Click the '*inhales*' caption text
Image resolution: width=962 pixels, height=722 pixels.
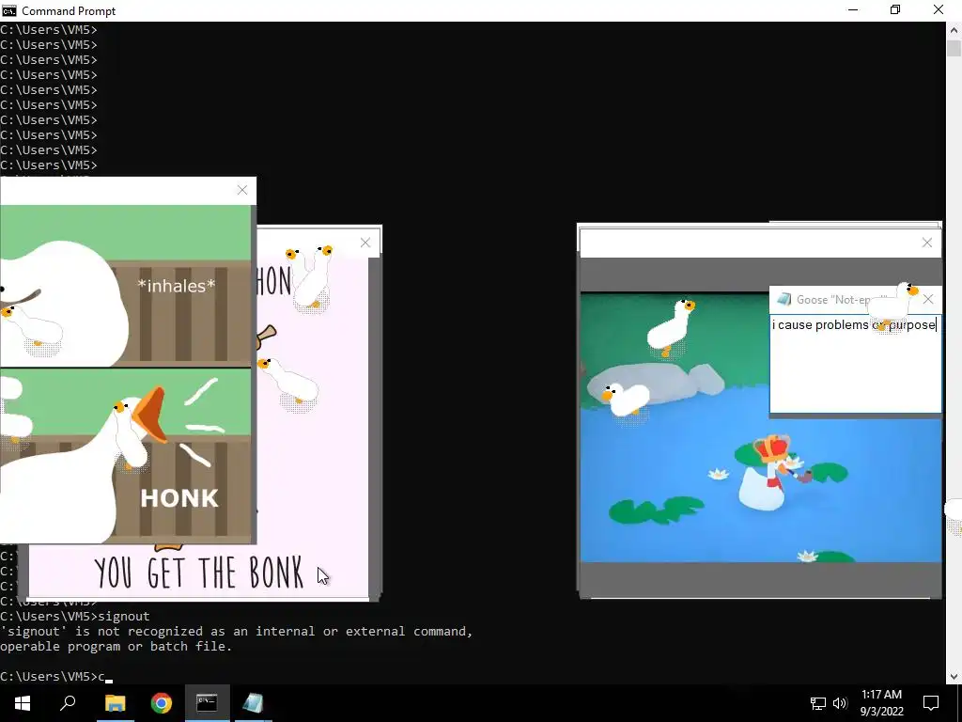[x=177, y=286]
